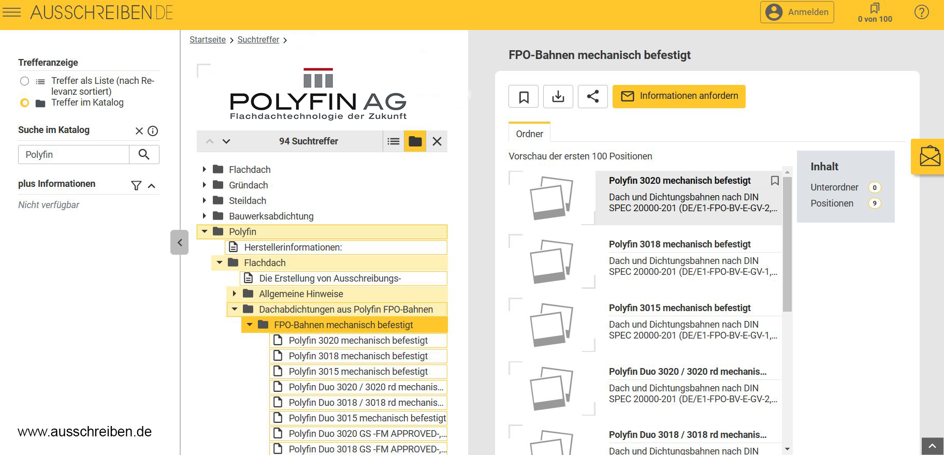944x455 pixels.
Task: Show info about Suche im Katalog
Action: point(153,131)
